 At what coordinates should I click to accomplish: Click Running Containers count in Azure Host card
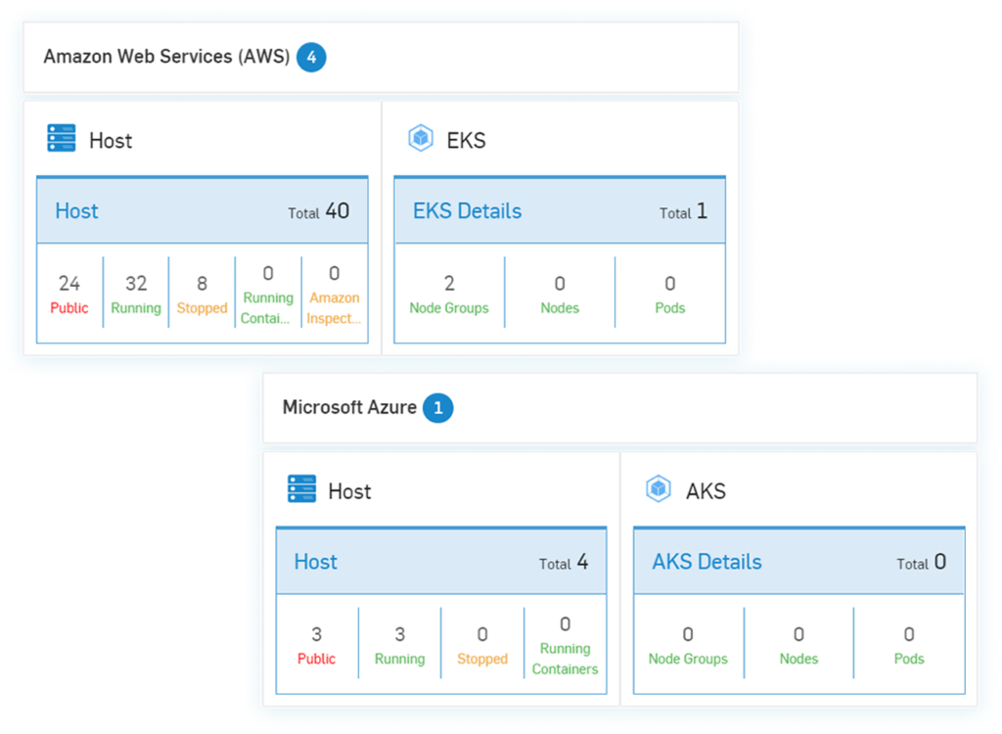(x=565, y=641)
